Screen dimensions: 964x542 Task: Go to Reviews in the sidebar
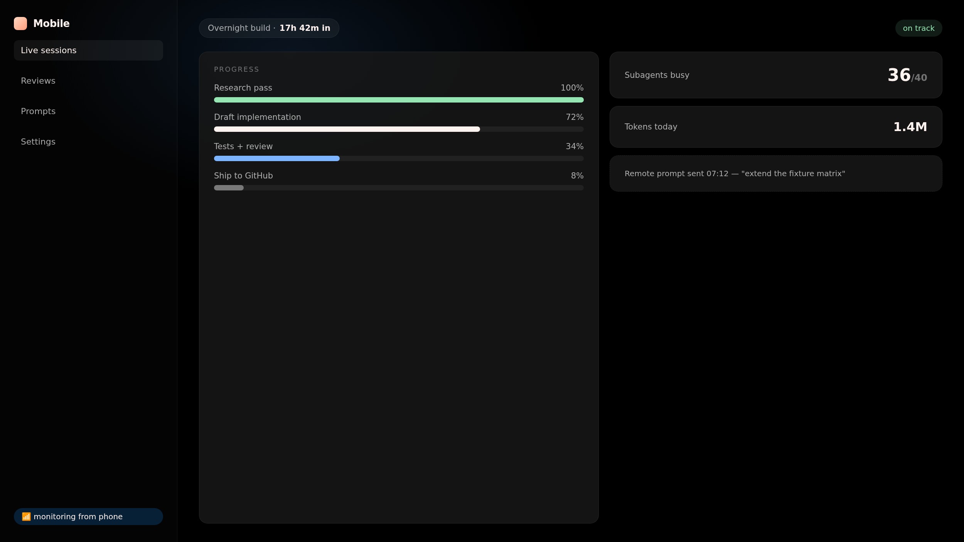[x=88, y=81]
